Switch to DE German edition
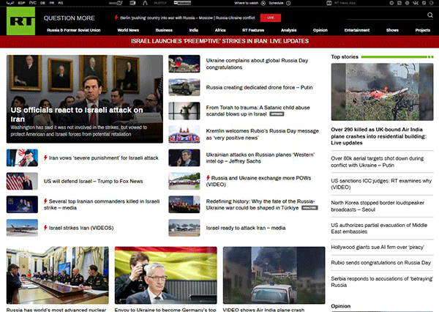Image resolution: width=439 pixels, height=312 pixels. pos(42,3)
